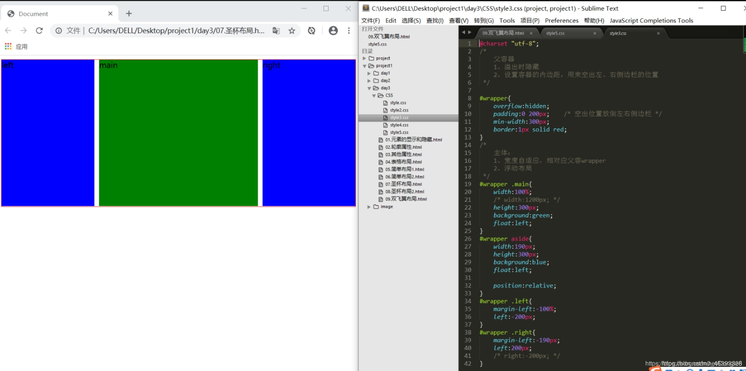Image resolution: width=746 pixels, height=371 pixels.
Task: Open 文件(F) menu in Sublime Text
Action: [x=370, y=20]
